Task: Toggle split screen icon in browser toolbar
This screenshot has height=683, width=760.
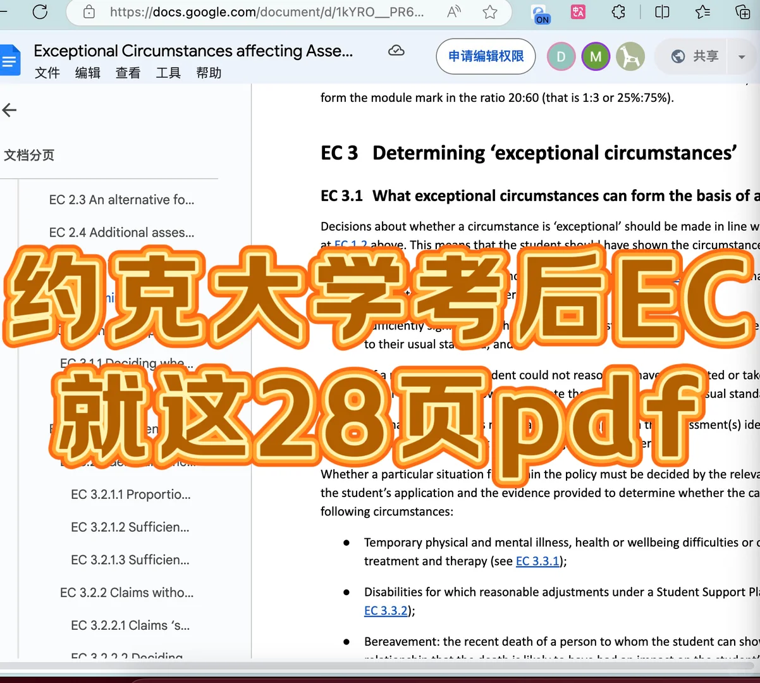Action: pos(662,11)
